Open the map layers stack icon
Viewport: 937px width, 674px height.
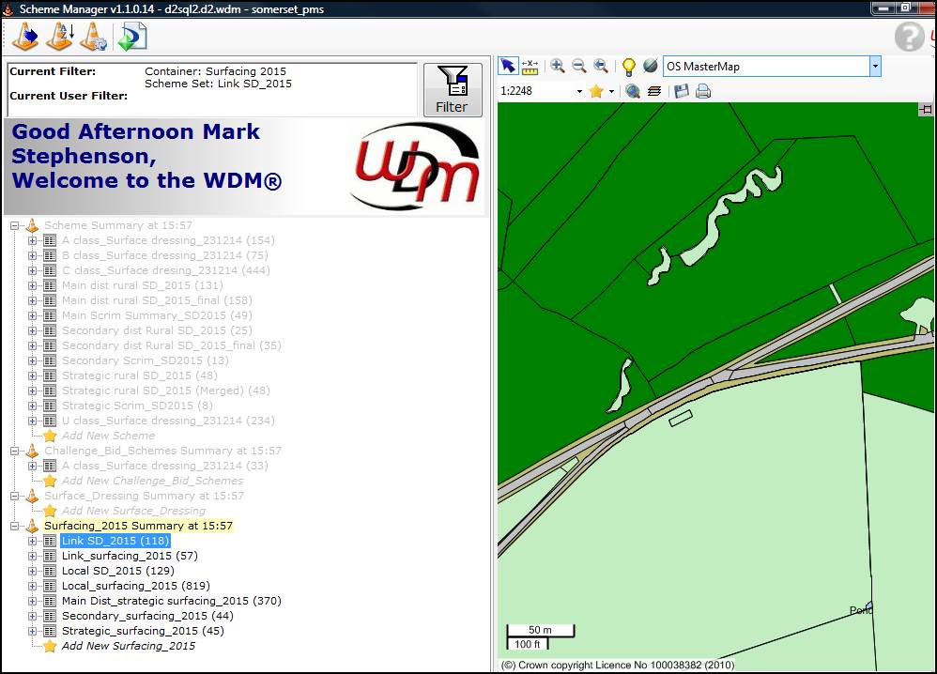[x=654, y=91]
